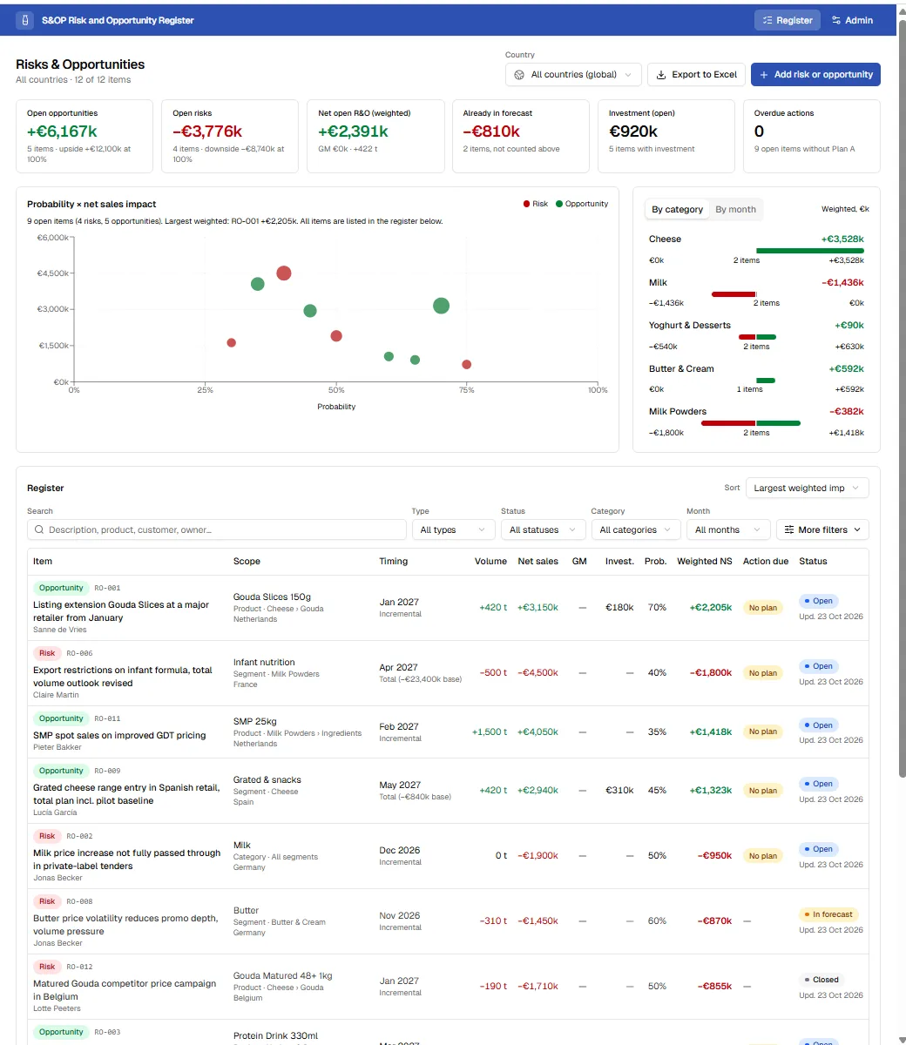Click the app logo icon in header
This screenshot has height=1045, width=906.
24,20
